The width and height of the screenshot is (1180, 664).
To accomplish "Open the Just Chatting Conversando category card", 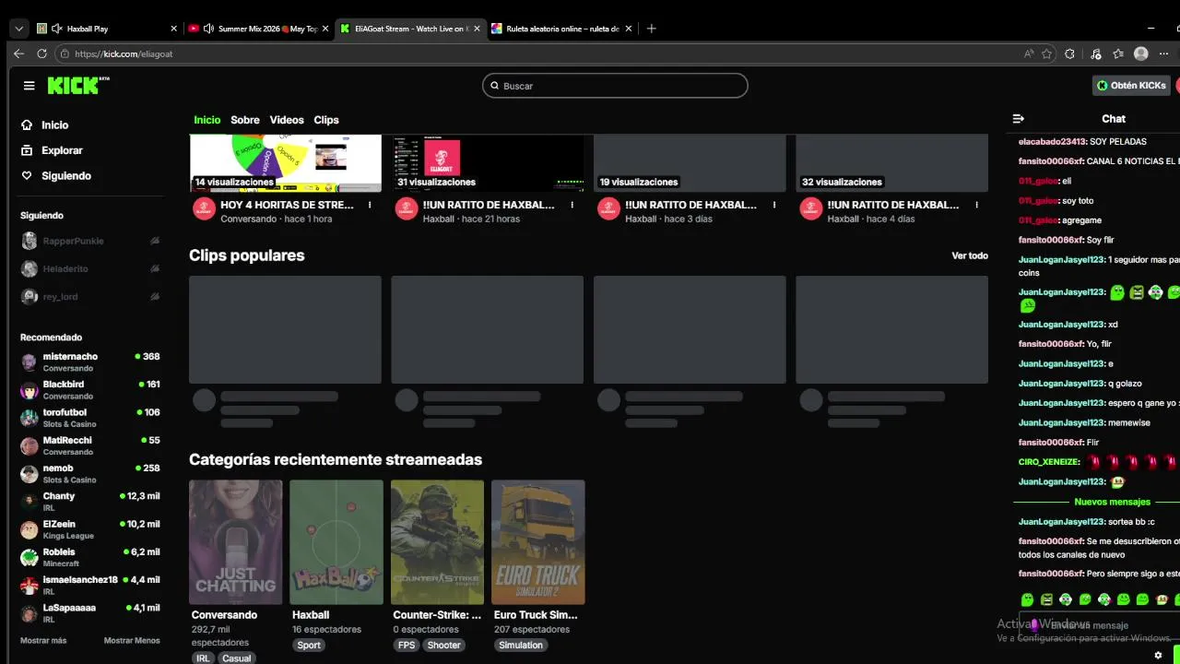I will (236, 542).
